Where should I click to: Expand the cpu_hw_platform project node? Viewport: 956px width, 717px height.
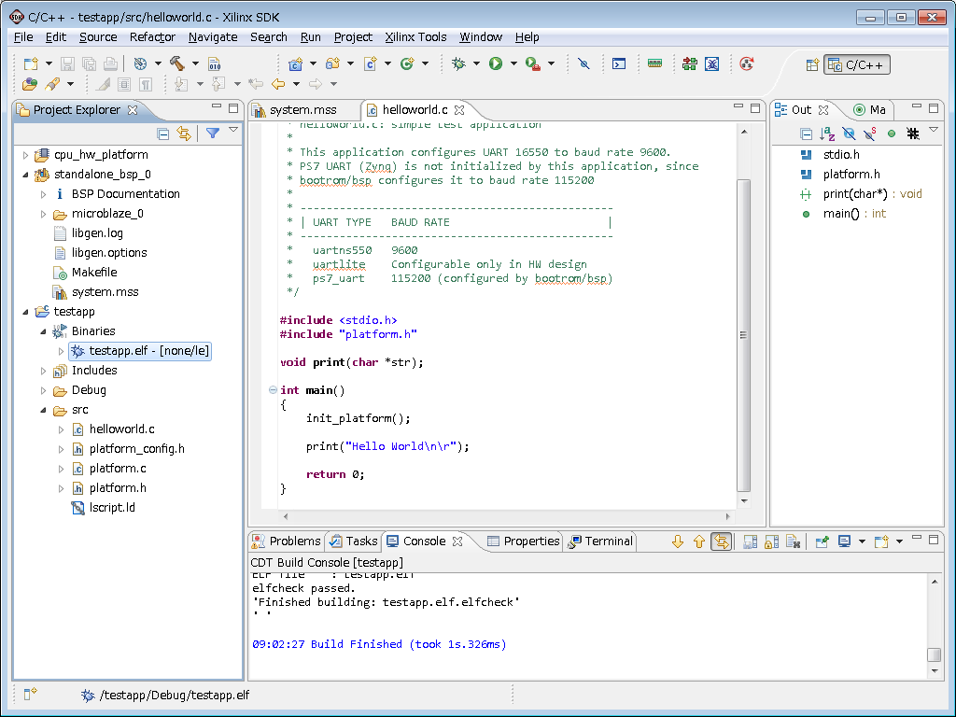coord(26,155)
